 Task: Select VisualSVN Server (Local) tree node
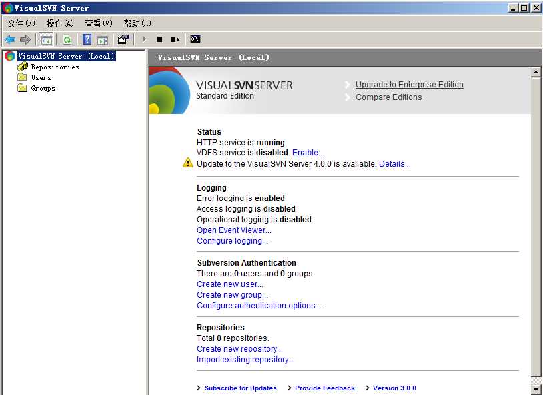point(66,56)
